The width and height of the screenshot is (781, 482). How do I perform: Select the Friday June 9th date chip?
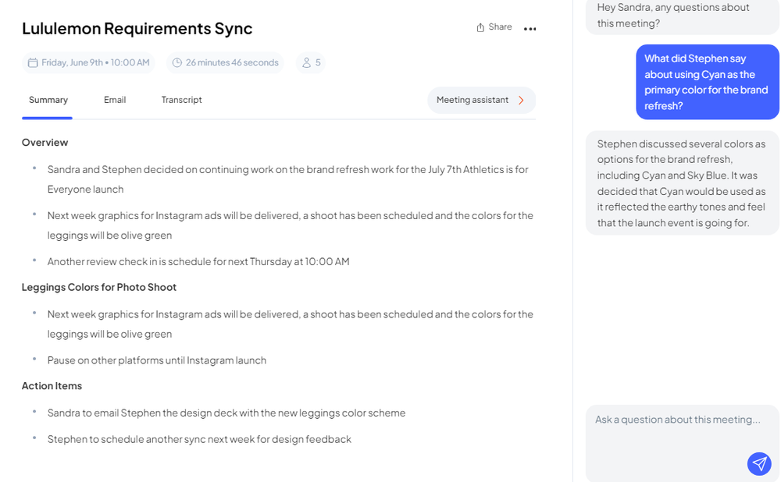(88, 62)
